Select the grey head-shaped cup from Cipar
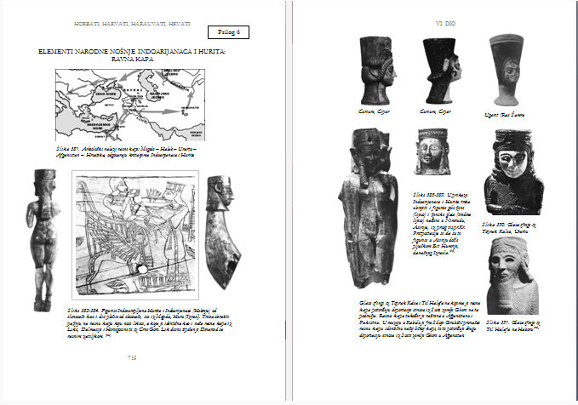The height and width of the screenshot is (405, 578). point(377,71)
